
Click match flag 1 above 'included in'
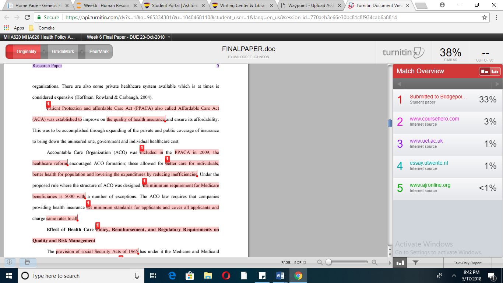point(142,148)
